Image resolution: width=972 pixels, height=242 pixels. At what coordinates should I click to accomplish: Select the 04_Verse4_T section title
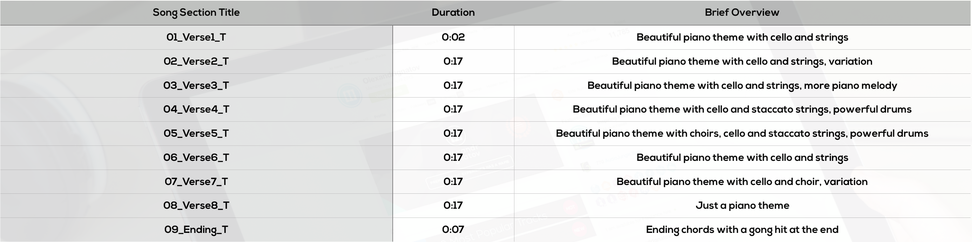[196, 109]
